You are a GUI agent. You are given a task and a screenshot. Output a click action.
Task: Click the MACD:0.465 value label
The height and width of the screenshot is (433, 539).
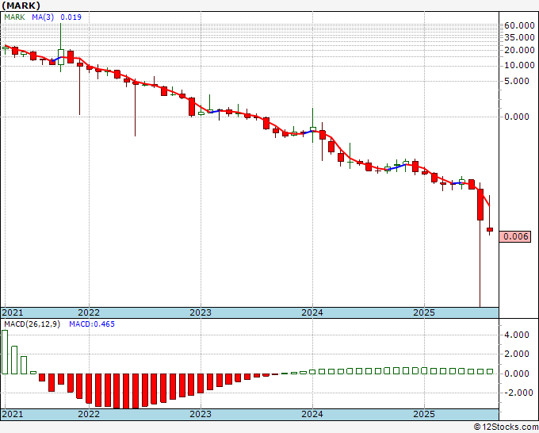pyautogui.click(x=92, y=324)
